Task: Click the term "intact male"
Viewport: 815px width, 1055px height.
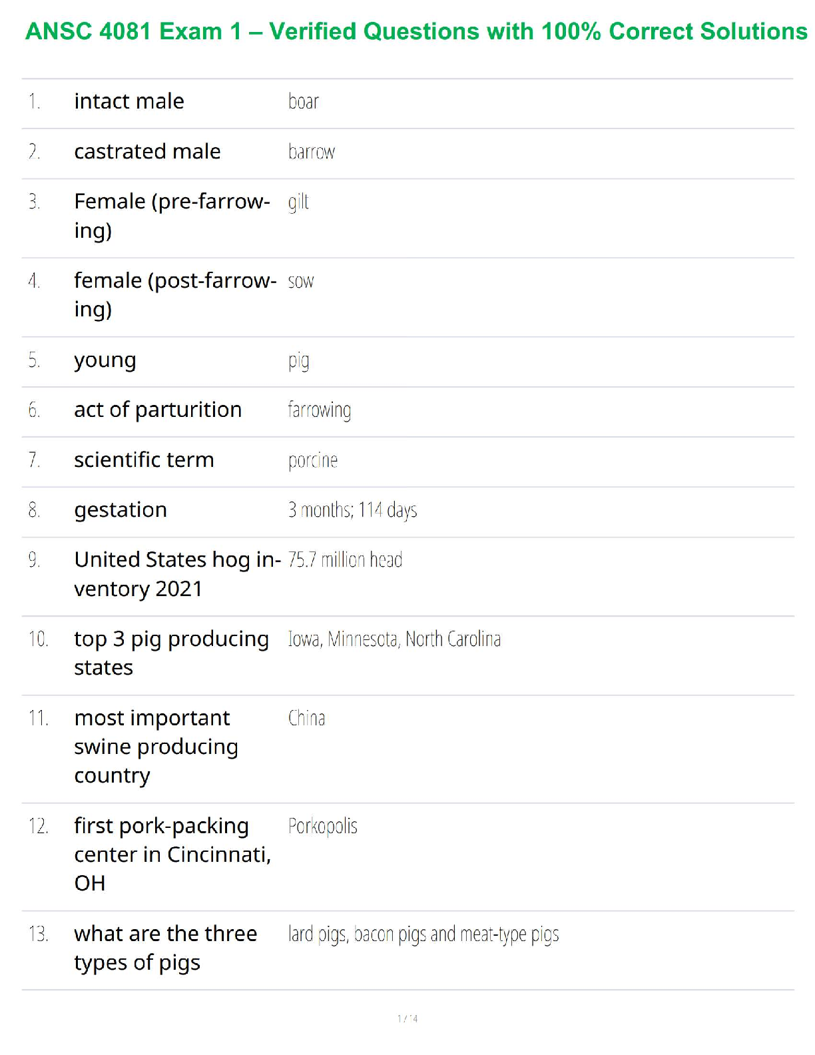Action: click(x=129, y=101)
